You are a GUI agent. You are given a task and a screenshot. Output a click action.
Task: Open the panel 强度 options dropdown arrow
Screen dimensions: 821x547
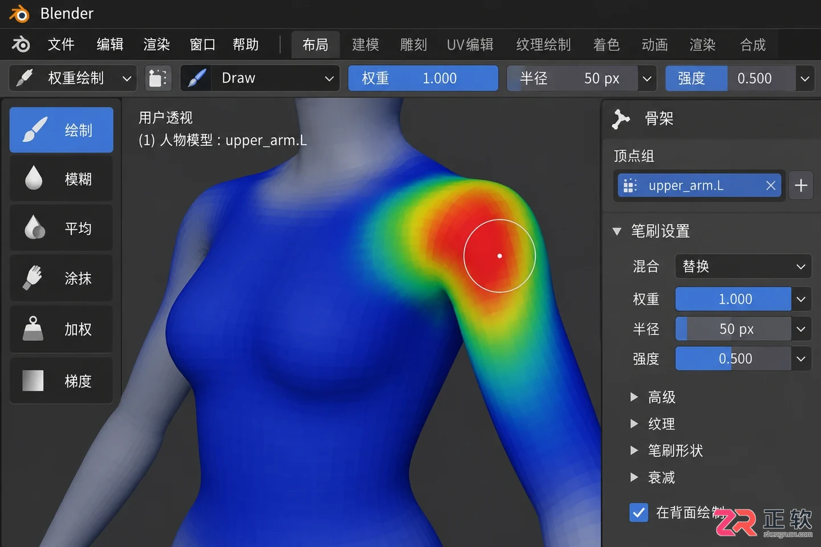801,358
